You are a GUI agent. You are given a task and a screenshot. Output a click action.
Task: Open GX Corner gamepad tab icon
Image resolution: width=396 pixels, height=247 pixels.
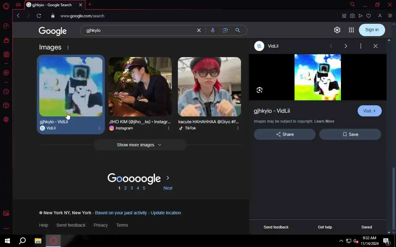tap(18, 5)
